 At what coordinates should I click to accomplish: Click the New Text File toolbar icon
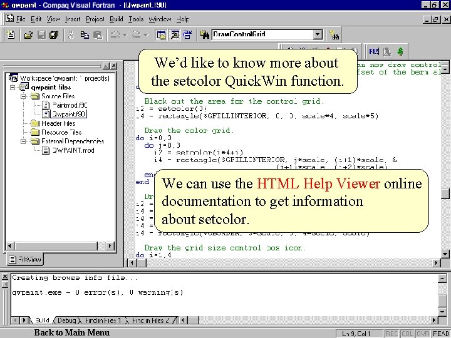click(11, 35)
